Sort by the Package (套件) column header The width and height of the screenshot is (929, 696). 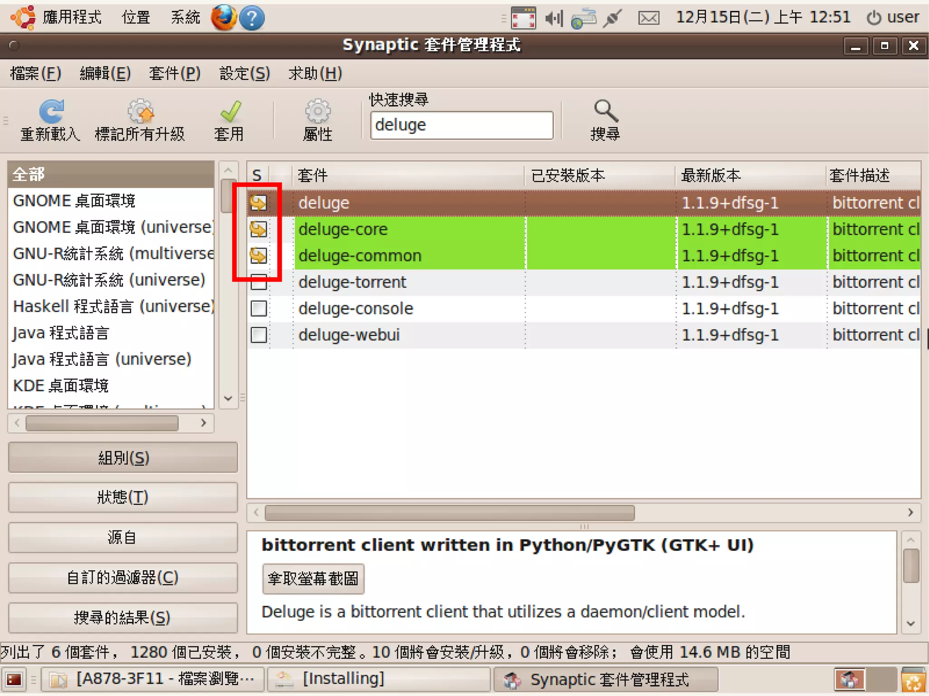(x=408, y=175)
